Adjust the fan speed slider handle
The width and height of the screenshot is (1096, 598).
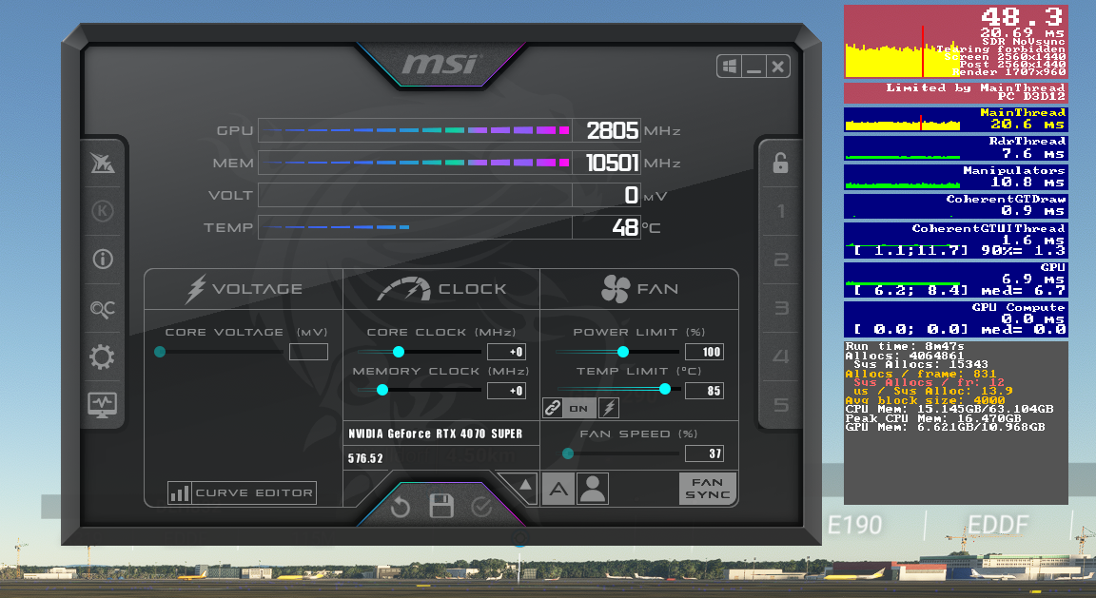click(568, 453)
